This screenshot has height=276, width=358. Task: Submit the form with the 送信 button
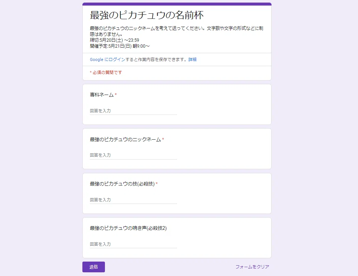click(93, 267)
